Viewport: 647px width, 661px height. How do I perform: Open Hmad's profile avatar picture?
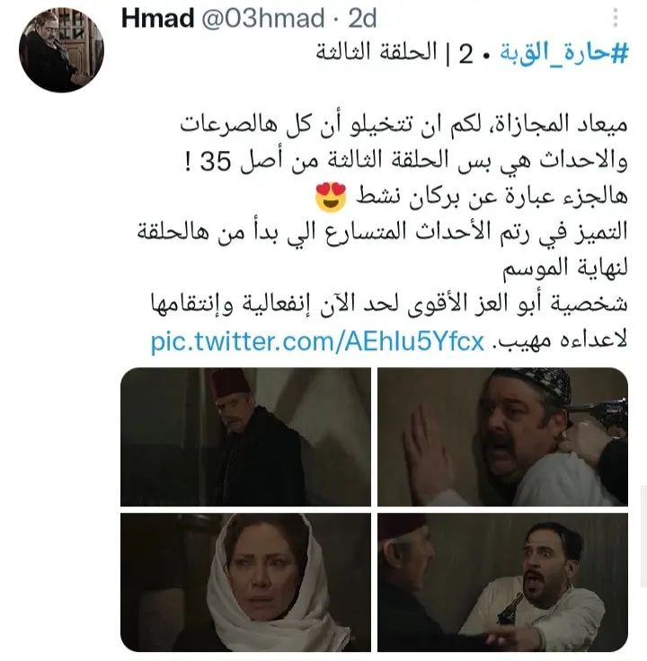point(61,49)
